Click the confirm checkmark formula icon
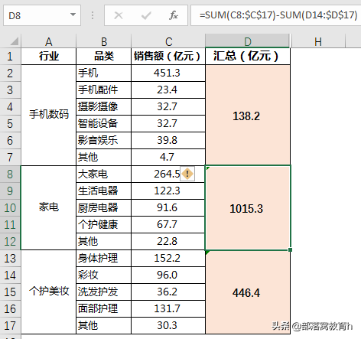The image size is (361, 339). click(x=146, y=15)
